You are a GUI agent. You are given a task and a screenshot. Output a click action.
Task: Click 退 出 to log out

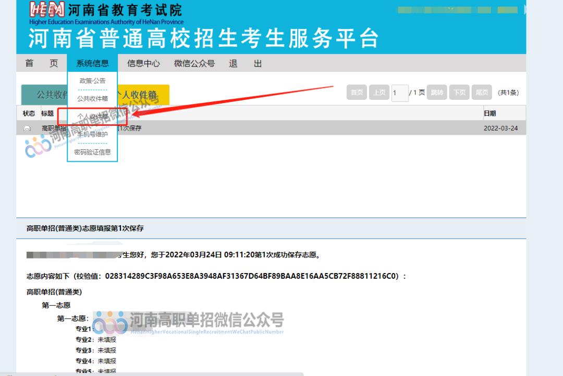tap(244, 63)
